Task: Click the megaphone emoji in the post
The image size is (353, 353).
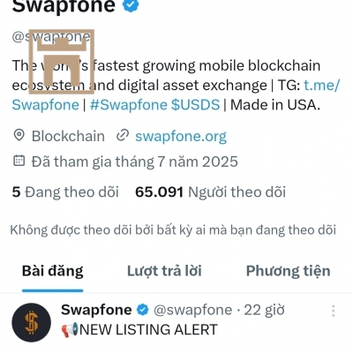Action: click(x=70, y=329)
